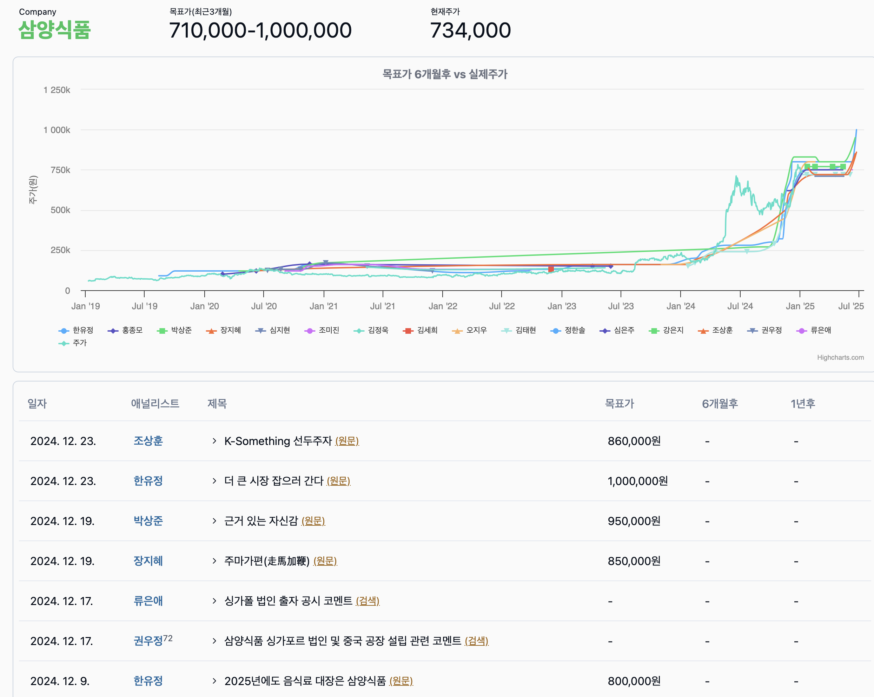
Task: Expand the 싱가폴 법인 출자 공시 코멘트 row
Action: (x=214, y=601)
